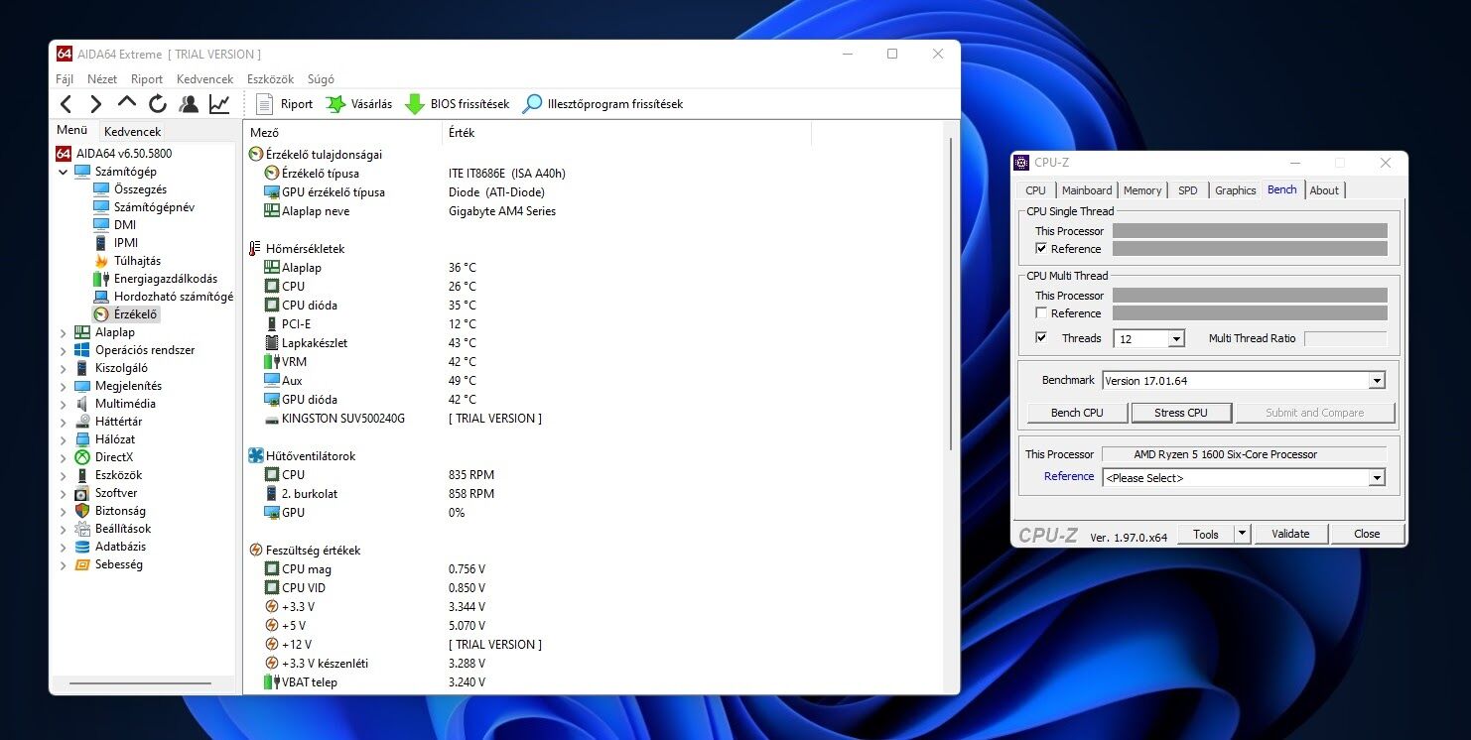Open the Graphics tab in CPU-Z
This screenshot has width=1471, height=740.
click(x=1236, y=190)
